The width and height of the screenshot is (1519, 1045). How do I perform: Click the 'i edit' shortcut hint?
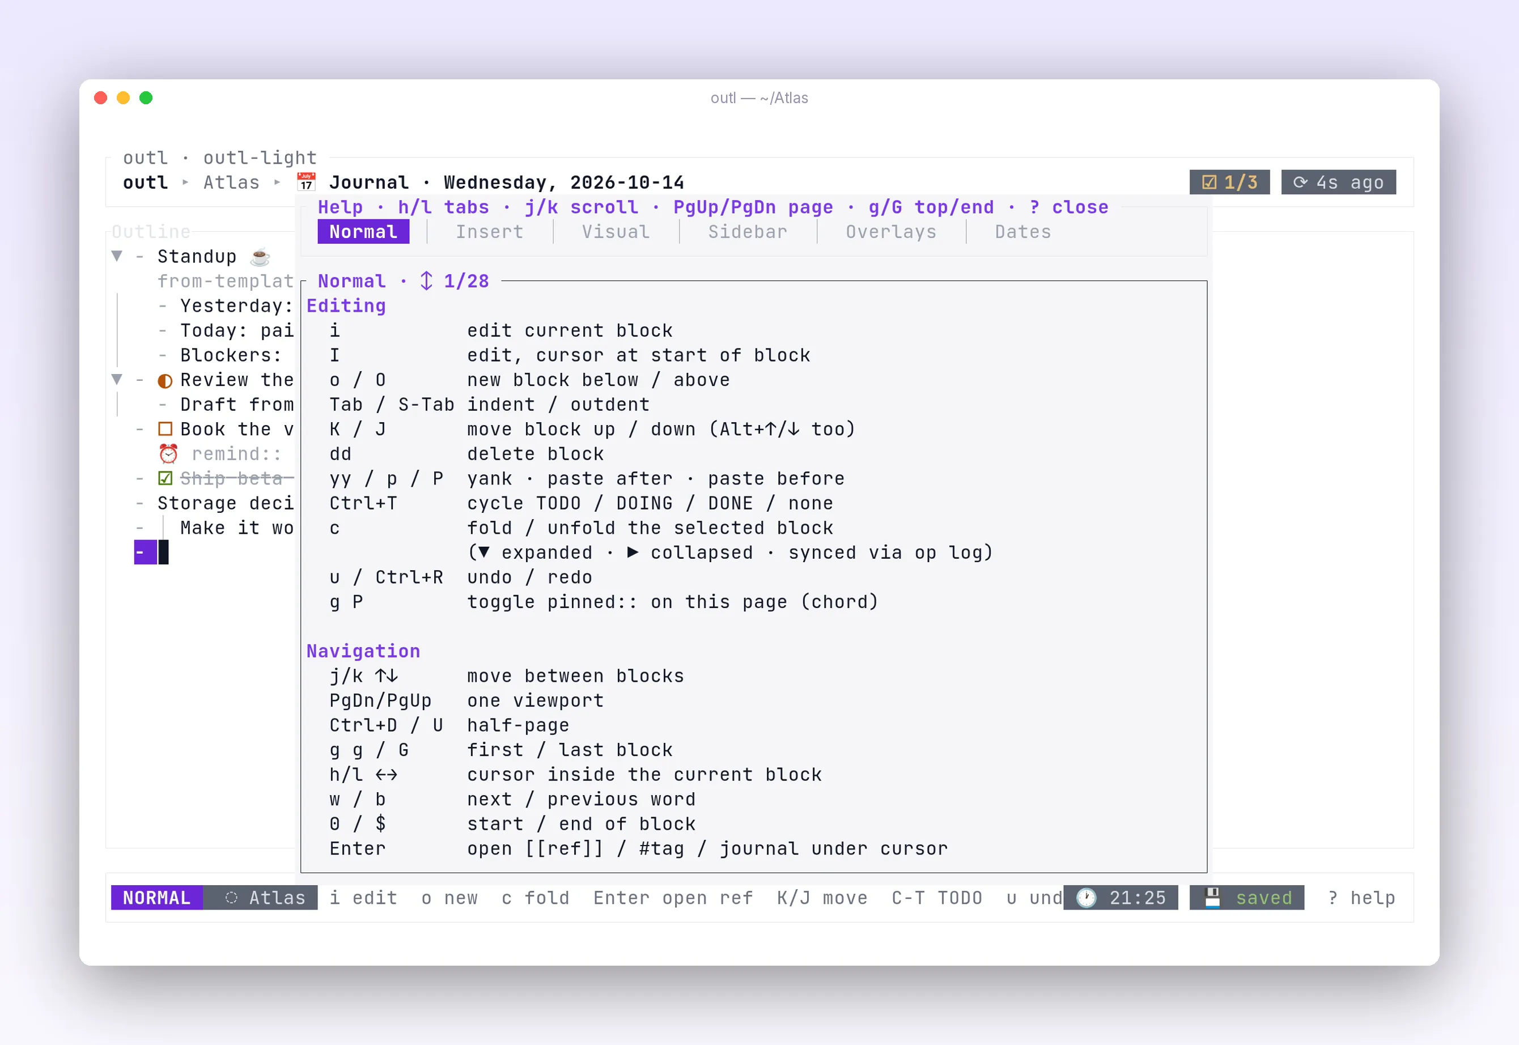pos(363,898)
